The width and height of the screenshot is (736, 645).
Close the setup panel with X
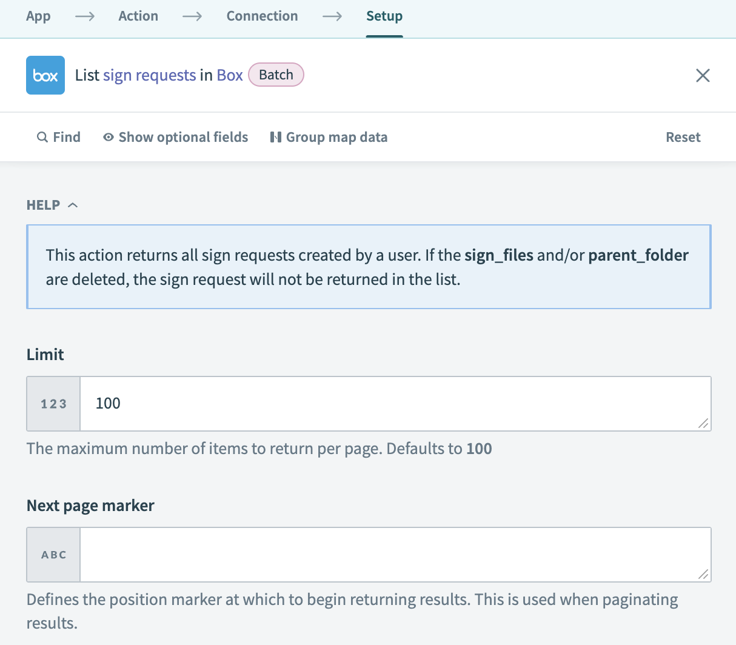pos(703,75)
